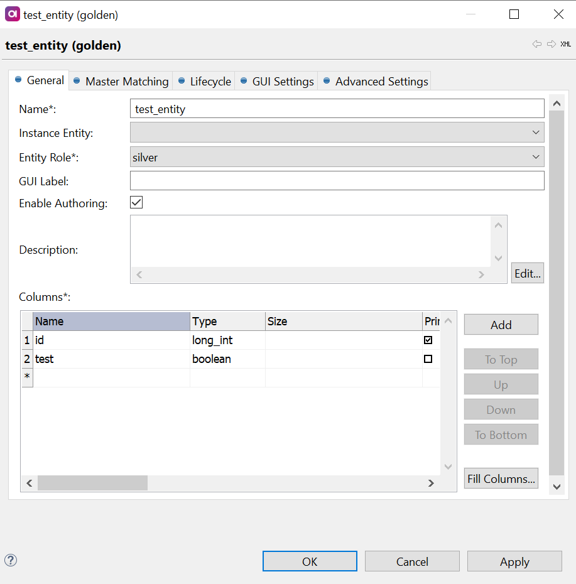The width and height of the screenshot is (576, 584).
Task: Uncheck the primary key checkbox for id
Action: (x=429, y=340)
